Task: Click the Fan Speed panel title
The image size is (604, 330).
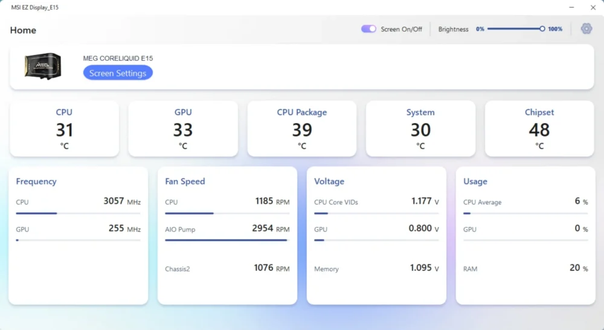Action: [185, 181]
